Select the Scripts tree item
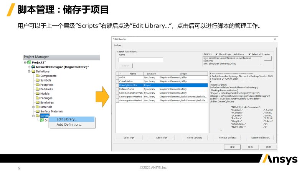307x172 pixels. coord(45,116)
